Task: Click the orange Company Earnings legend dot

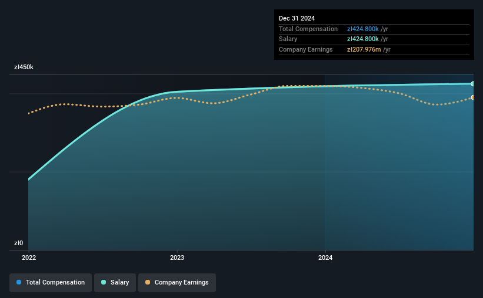Action: pyautogui.click(x=148, y=282)
